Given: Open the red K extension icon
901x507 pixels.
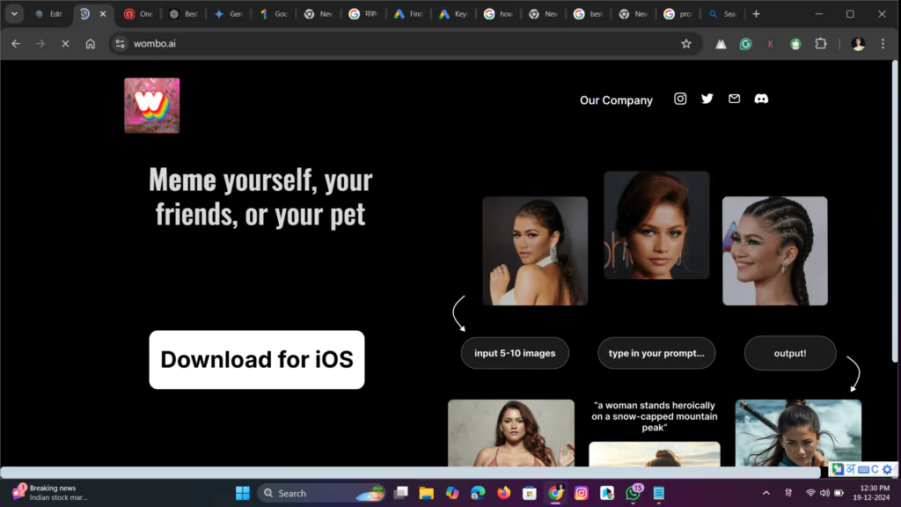Looking at the screenshot, I should tap(770, 44).
